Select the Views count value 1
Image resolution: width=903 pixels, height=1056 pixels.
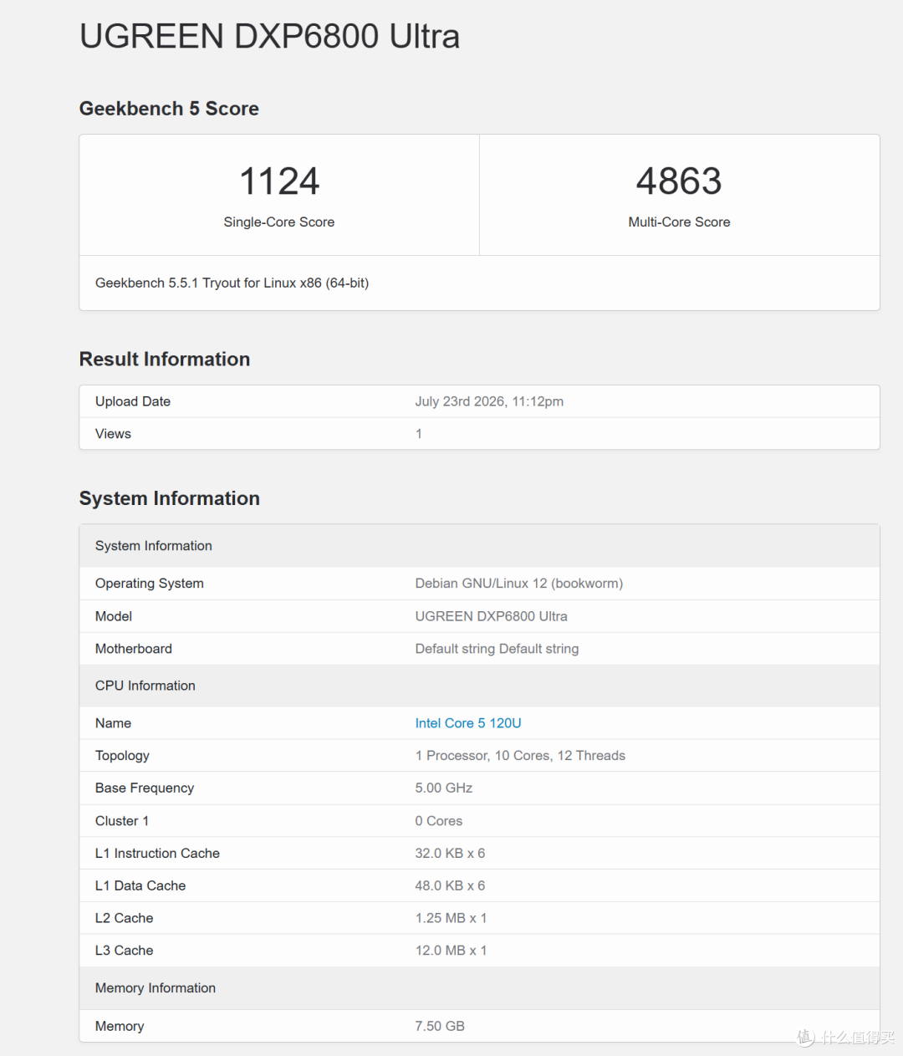(x=419, y=434)
